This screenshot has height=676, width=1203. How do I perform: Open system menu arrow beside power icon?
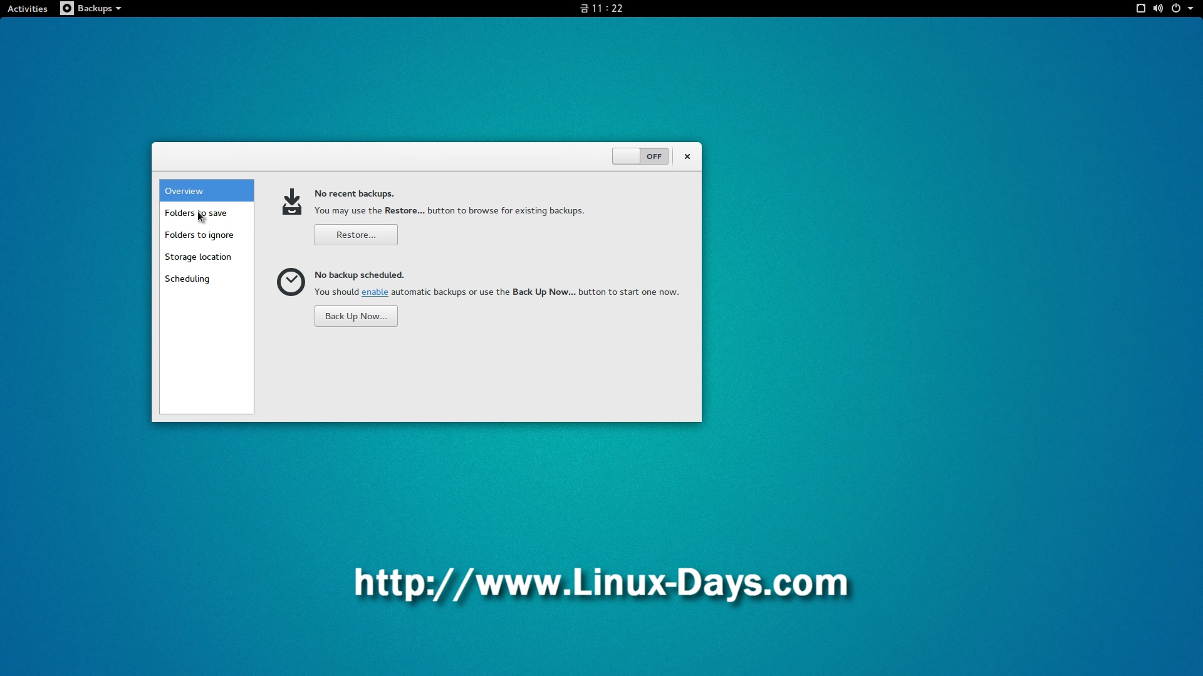click(1190, 8)
